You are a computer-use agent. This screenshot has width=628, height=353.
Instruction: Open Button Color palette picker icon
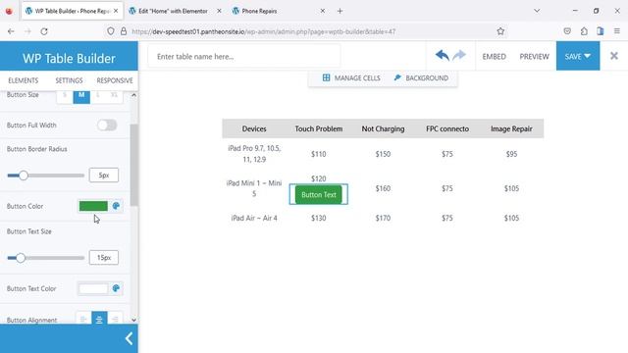[x=116, y=206]
